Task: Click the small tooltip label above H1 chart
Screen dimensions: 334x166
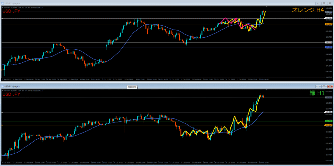Action: point(132,87)
